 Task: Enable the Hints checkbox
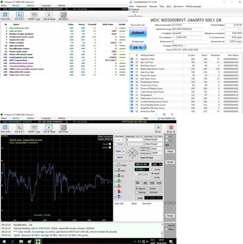pos(167,229)
